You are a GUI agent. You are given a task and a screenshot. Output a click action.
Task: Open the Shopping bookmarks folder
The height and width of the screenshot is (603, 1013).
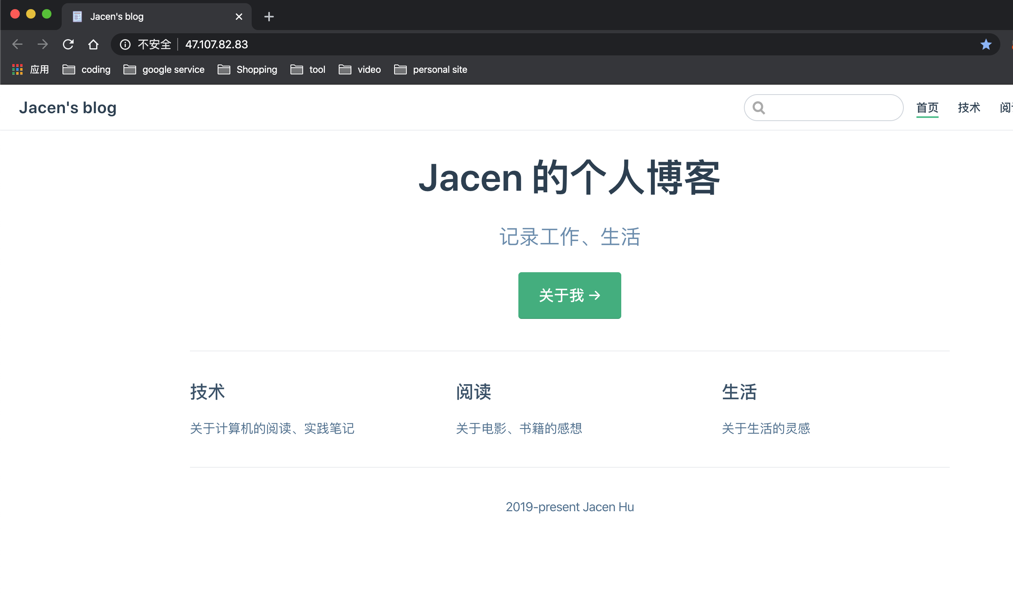[x=247, y=69]
